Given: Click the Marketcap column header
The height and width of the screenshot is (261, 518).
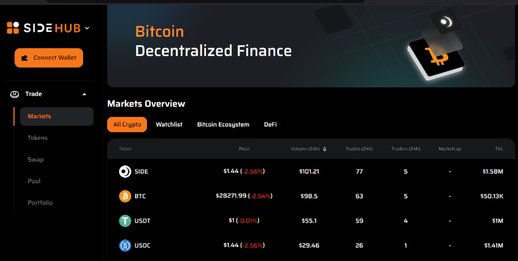Looking at the screenshot, I should [449, 149].
